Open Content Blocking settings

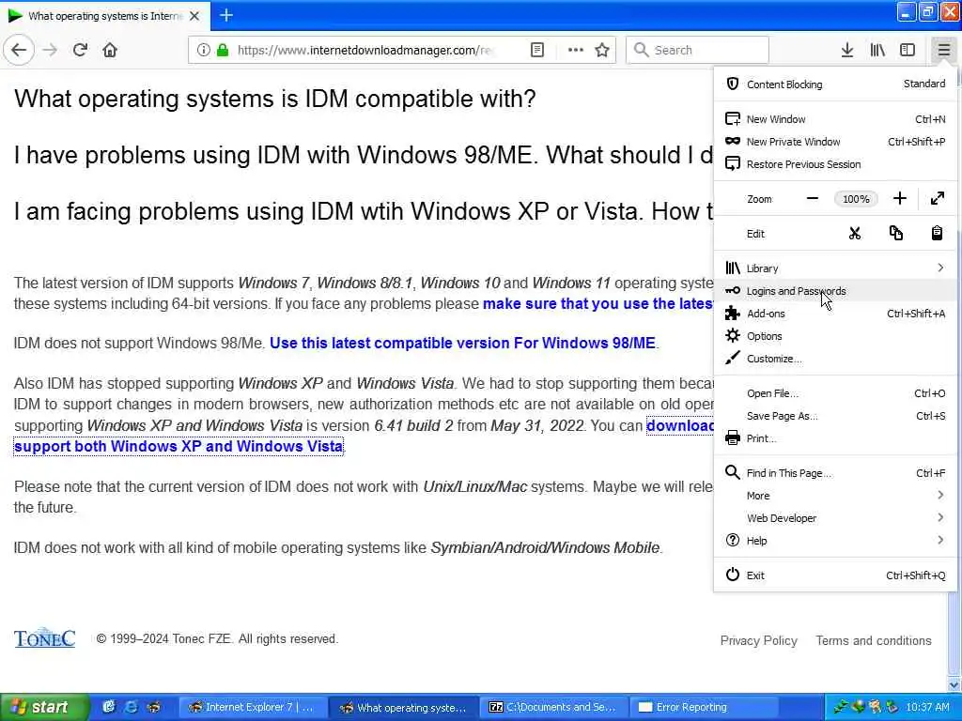pyautogui.click(x=835, y=84)
